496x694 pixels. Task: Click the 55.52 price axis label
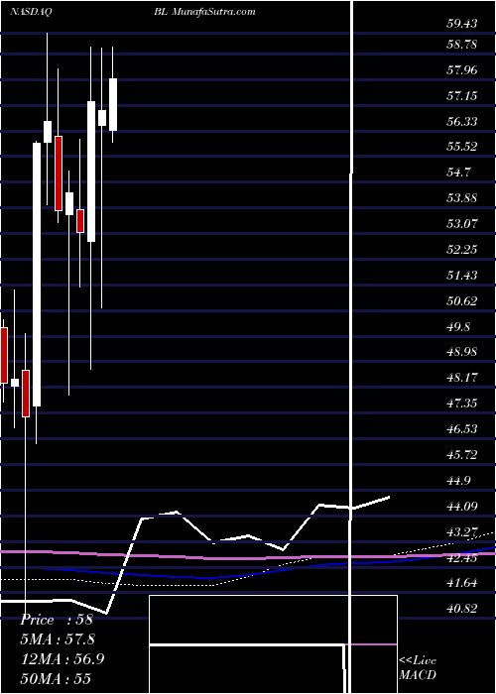point(462,147)
